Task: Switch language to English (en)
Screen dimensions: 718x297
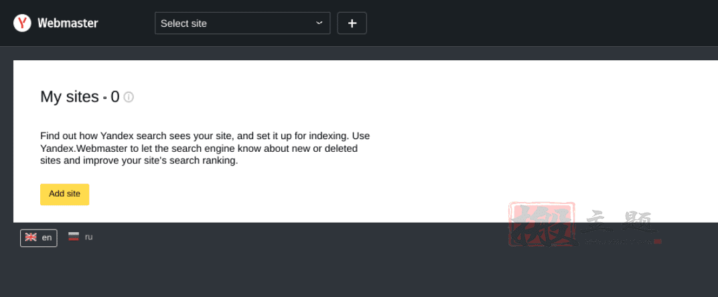Action: coord(38,237)
